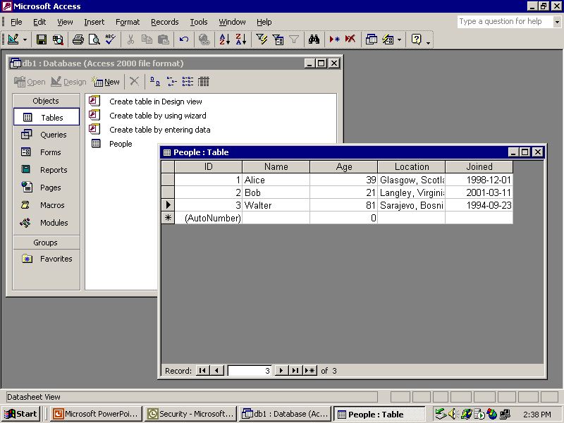
Task: Open Favorites under Groups
Action: pyautogui.click(x=47, y=259)
